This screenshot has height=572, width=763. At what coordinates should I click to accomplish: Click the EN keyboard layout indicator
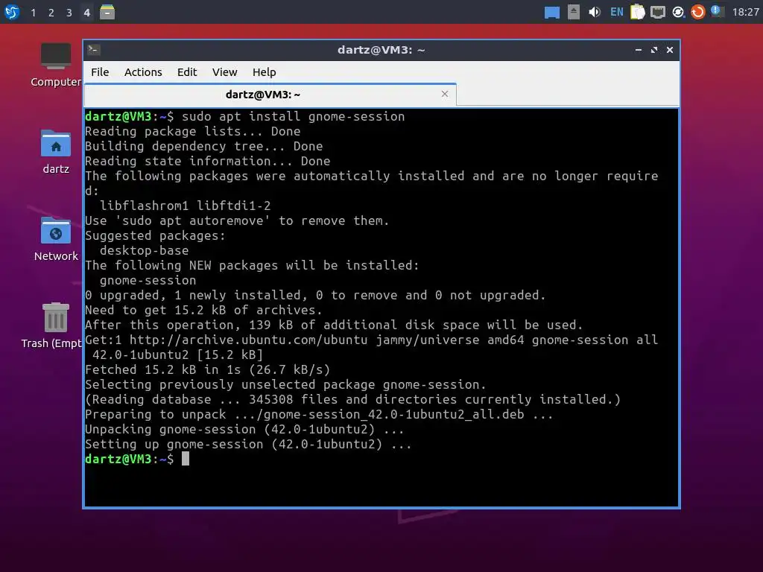click(616, 12)
